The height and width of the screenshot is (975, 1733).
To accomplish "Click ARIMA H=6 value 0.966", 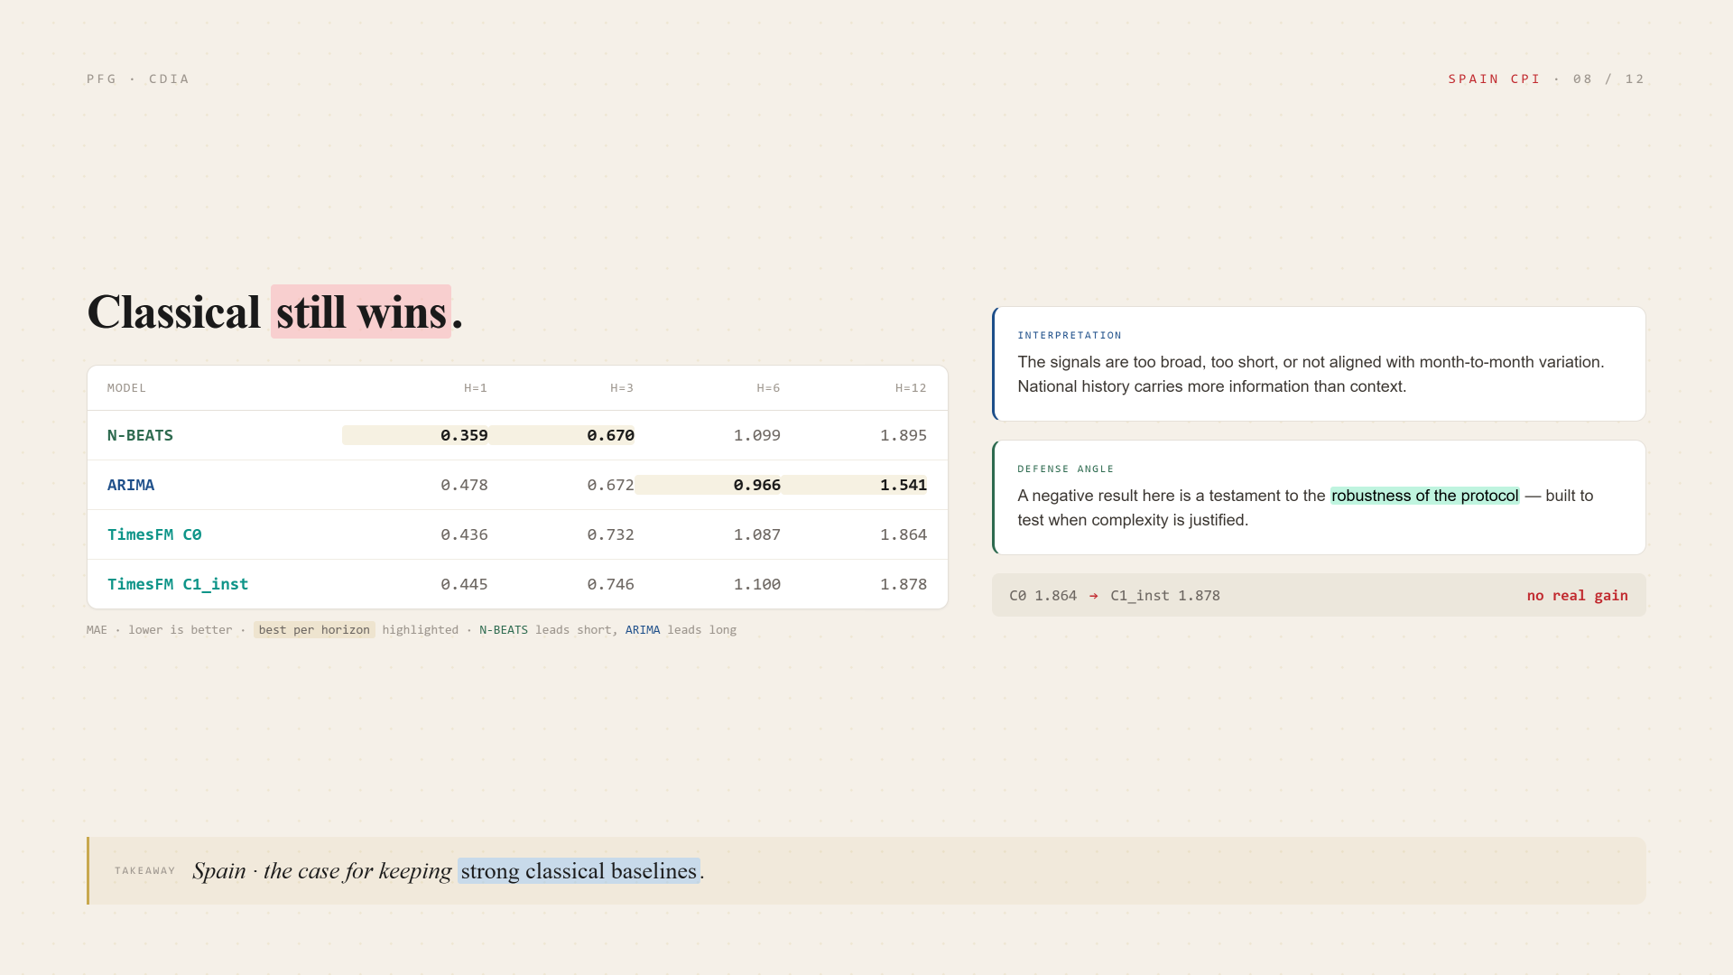I will pyautogui.click(x=756, y=485).
